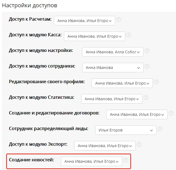Screen dimensions: 176x170
Task: Open help tooltip for Создание новостей
Action: 126,160
